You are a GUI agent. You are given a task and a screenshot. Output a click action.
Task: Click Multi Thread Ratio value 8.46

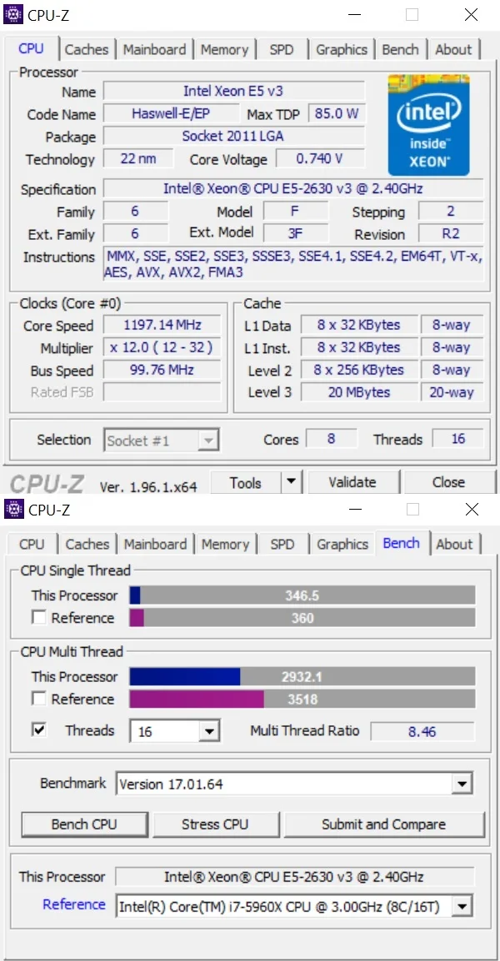[422, 731]
